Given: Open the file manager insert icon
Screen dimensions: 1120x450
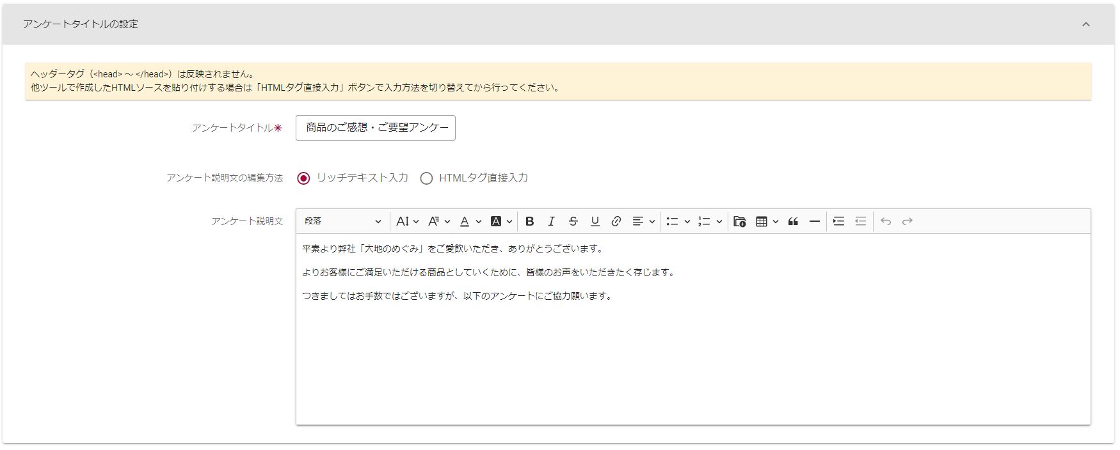Looking at the screenshot, I should (740, 221).
